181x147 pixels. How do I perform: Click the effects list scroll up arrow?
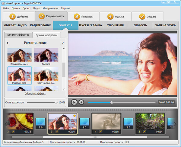pos(64,49)
